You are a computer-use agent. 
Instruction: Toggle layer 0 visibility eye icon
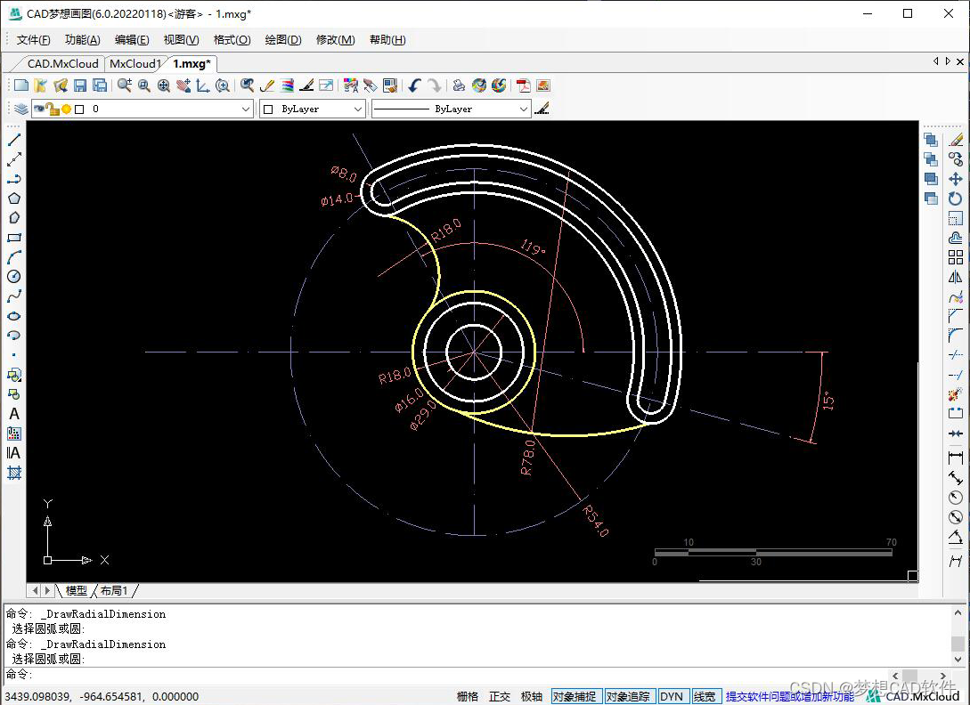(x=39, y=109)
